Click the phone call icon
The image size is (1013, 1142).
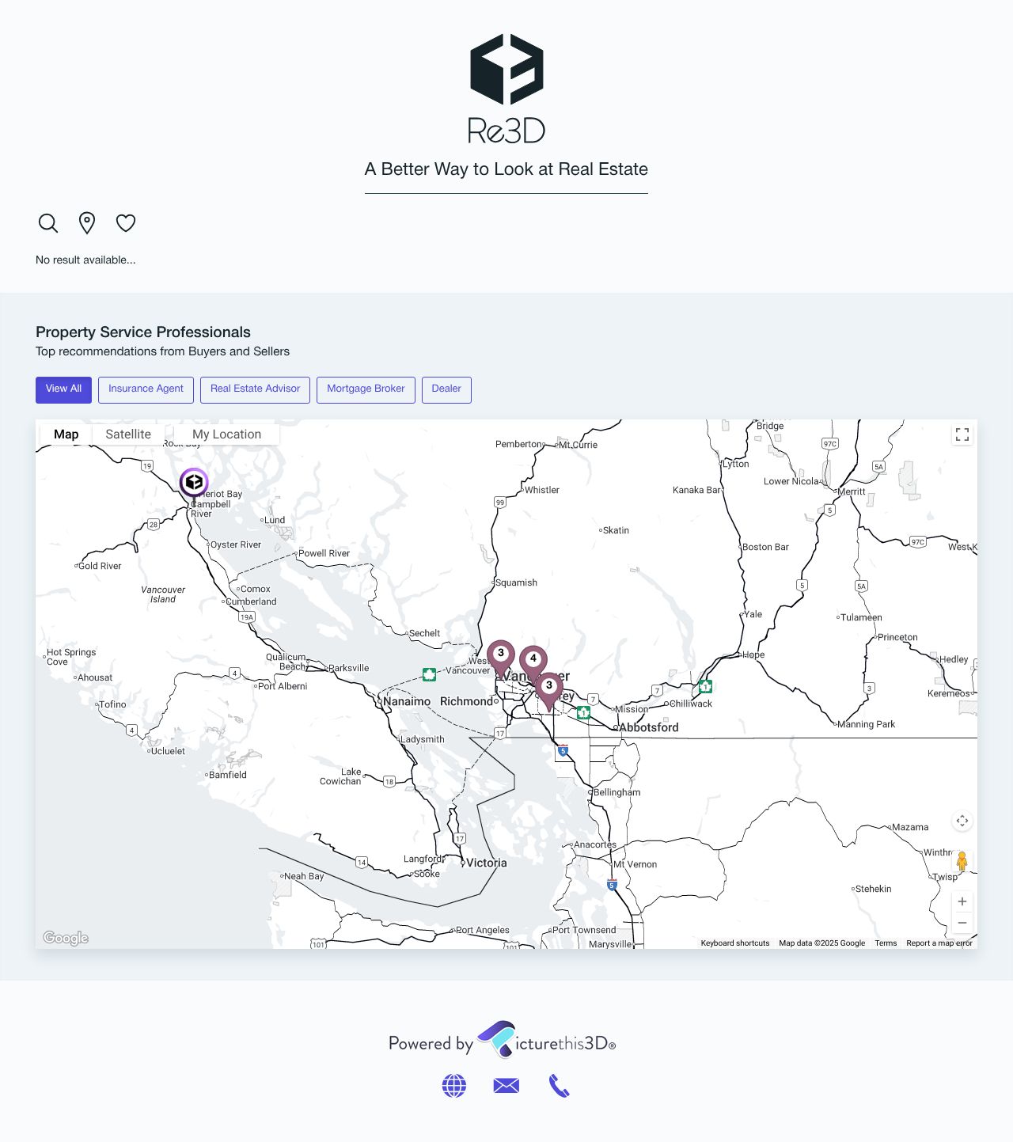[x=560, y=1086]
